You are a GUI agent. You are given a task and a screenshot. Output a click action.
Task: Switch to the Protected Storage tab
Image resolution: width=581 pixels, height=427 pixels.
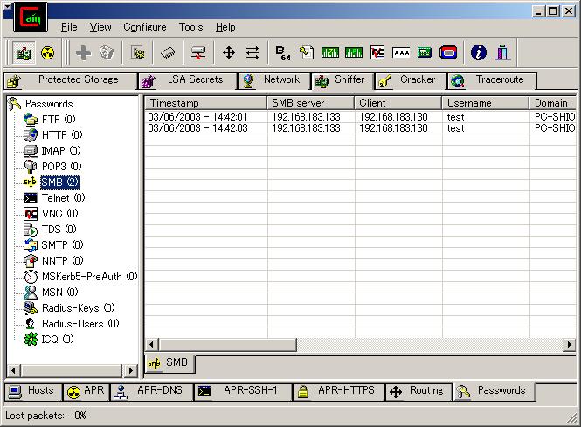71,80
